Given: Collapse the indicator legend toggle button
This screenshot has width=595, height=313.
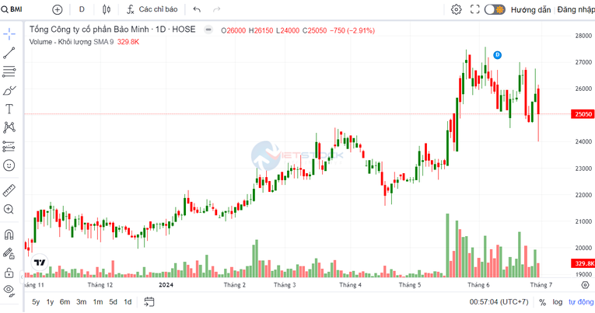Looking at the screenshot, I should point(208,30).
